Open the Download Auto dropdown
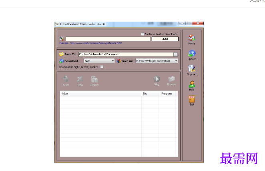 [99, 61]
